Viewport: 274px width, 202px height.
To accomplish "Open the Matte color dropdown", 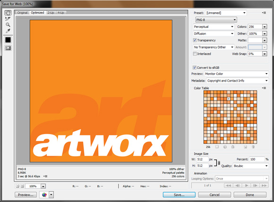I will [x=265, y=40].
